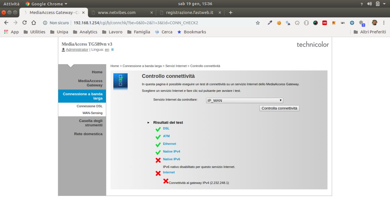Click the browser back arrow
This screenshot has height=219, width=390.
point(6,23)
